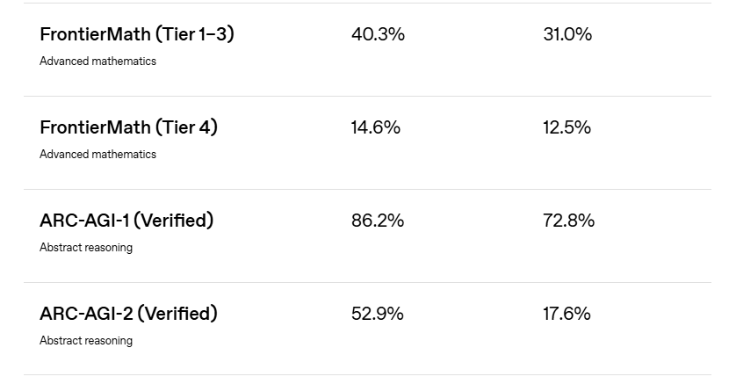
Task: Click divider line between the two FrontierMath rows
Action: click(x=367, y=96)
